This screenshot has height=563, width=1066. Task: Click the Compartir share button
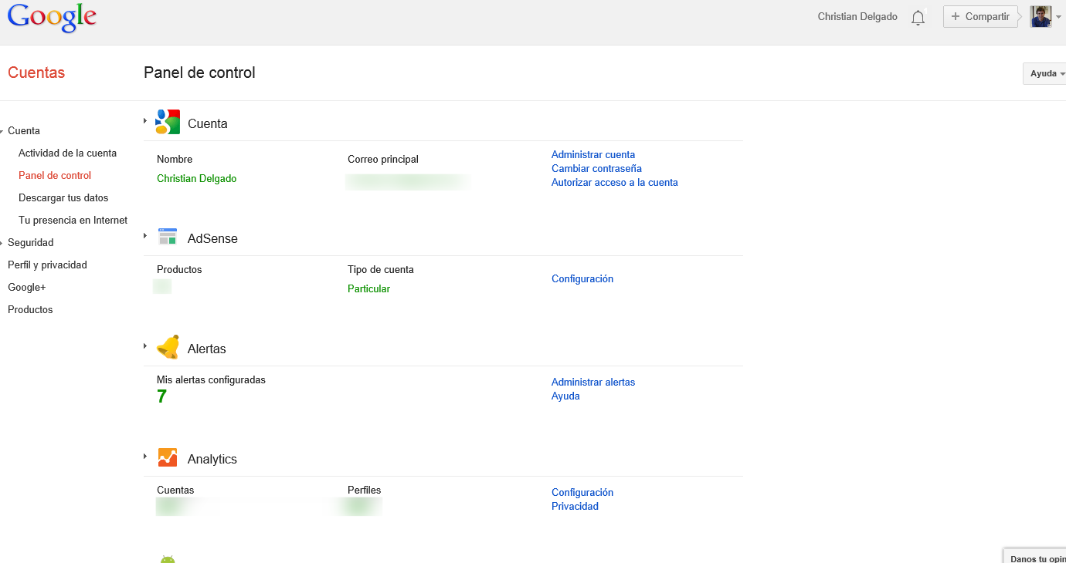point(980,17)
